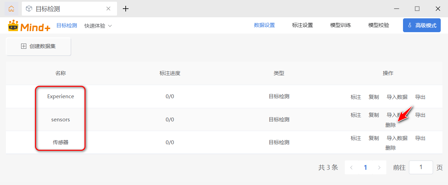Click 共 3 条 total count text

328,168
